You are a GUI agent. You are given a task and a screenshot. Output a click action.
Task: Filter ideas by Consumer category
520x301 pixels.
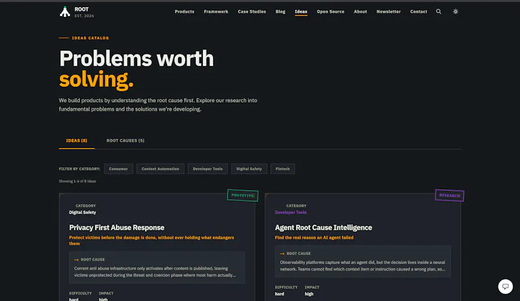118,169
